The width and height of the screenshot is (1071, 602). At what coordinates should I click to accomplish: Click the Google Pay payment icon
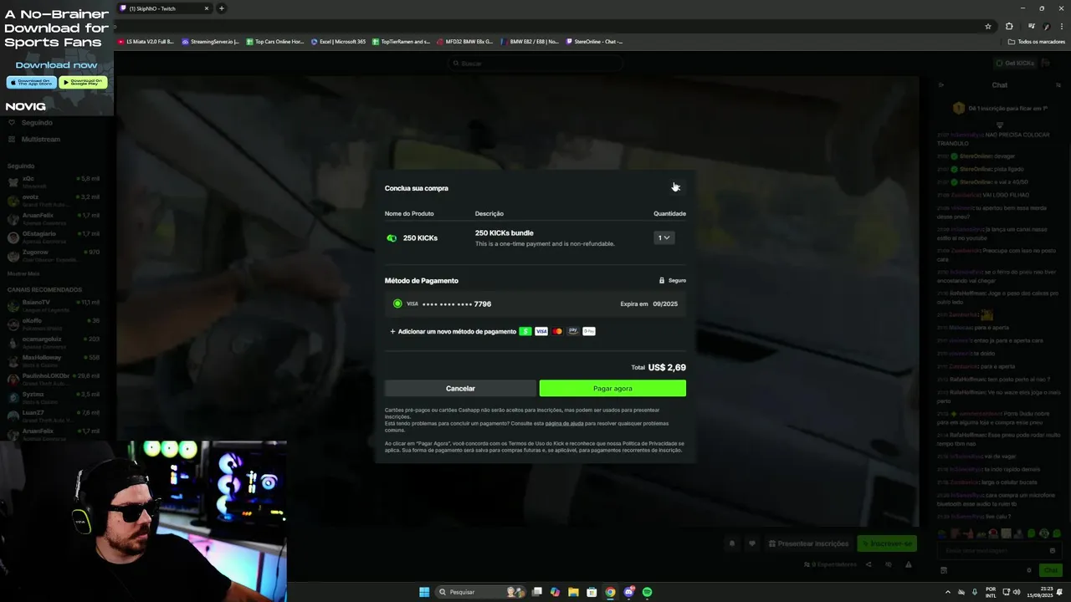pyautogui.click(x=589, y=331)
